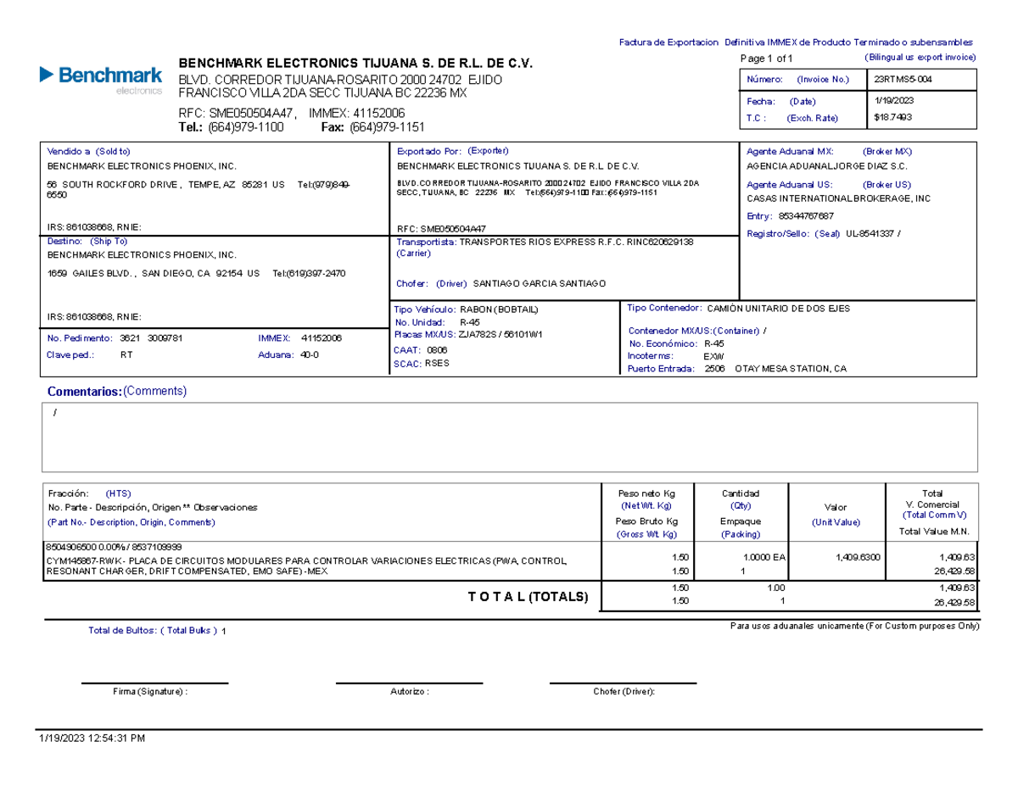Select the exchange rate $18.7493
This screenshot has height=786, width=1018.
889,118
